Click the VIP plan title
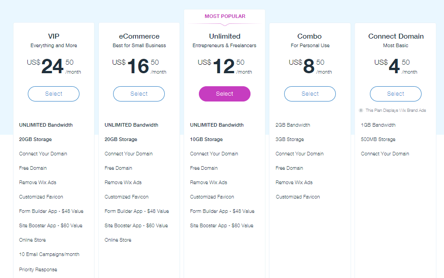This screenshot has width=444, height=278. [x=53, y=36]
